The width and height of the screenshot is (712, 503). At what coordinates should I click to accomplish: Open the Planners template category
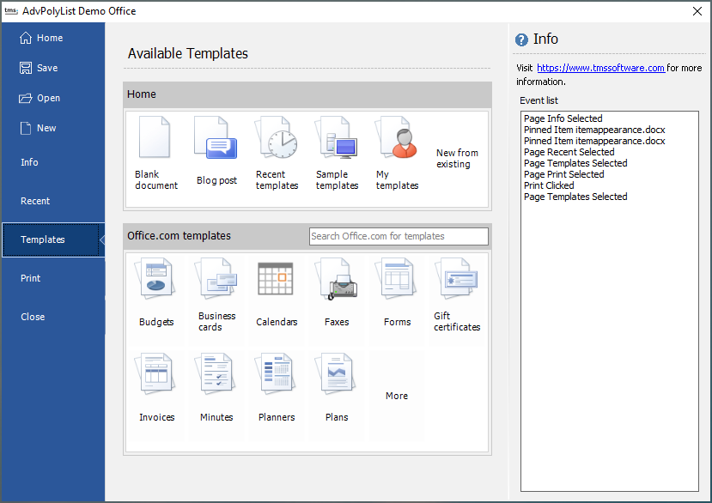coord(277,376)
